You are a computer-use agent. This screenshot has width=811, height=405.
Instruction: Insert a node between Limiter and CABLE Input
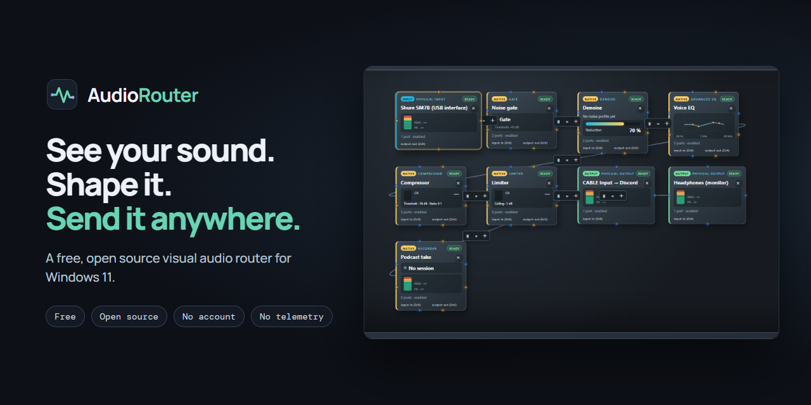(x=576, y=196)
